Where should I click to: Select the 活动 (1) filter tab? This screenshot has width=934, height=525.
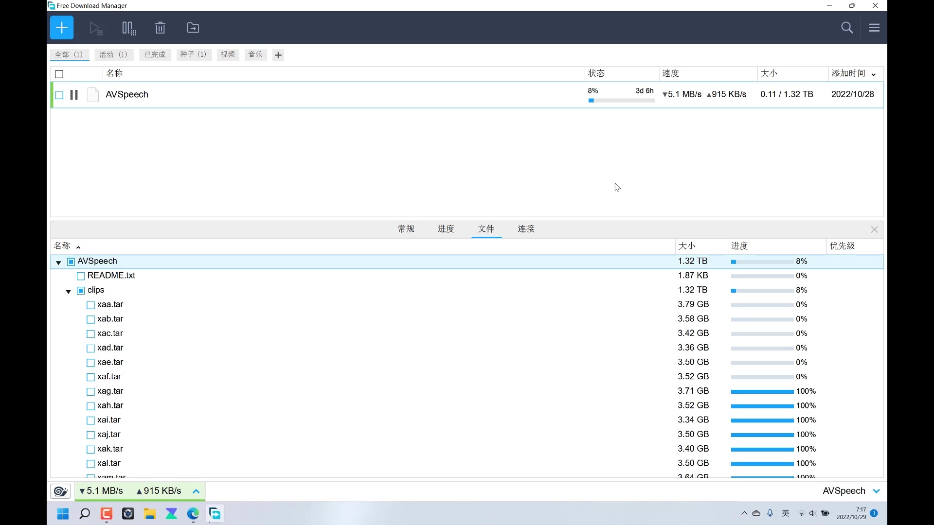[x=114, y=54]
